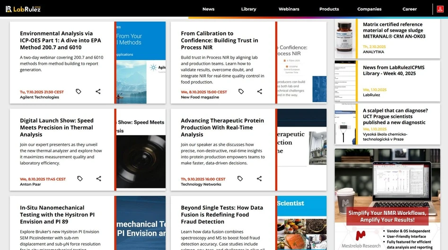Share the From Calibration to Confidence webinar
448x250 pixels.
[x=259, y=91]
